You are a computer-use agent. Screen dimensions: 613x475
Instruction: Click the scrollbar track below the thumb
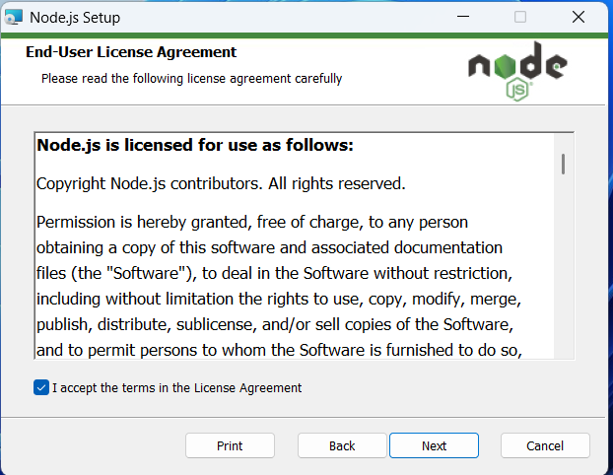[x=563, y=276]
